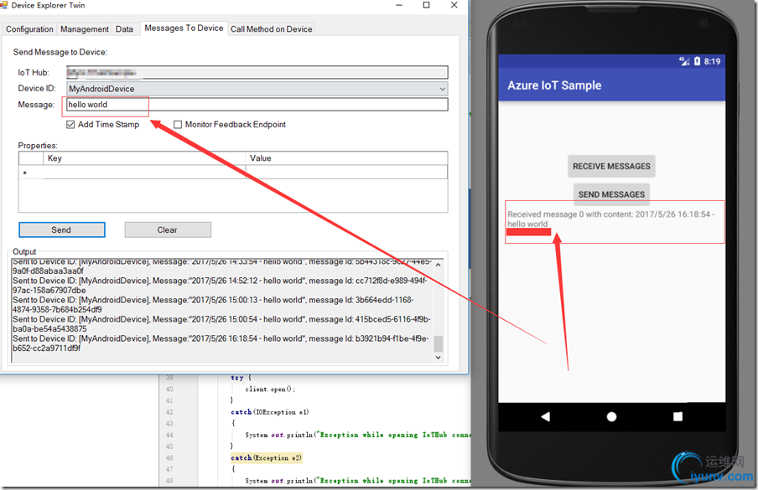Click the IoT Hub field
The image size is (758, 490).
tap(257, 72)
